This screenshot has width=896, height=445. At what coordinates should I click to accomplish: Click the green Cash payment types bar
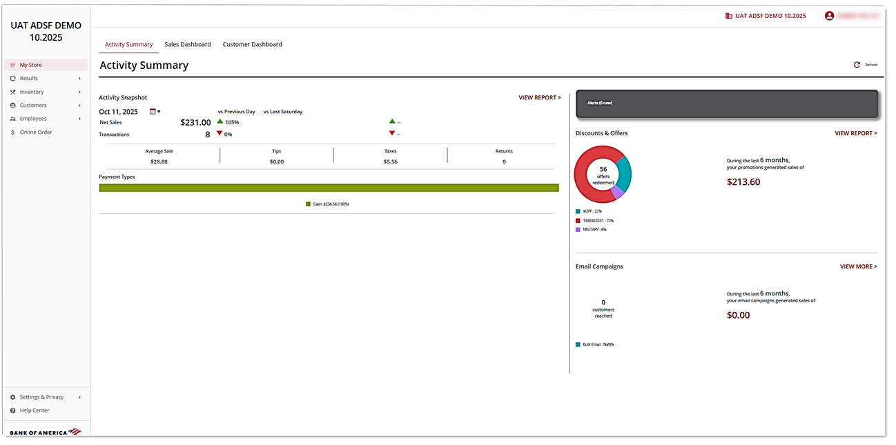(329, 187)
